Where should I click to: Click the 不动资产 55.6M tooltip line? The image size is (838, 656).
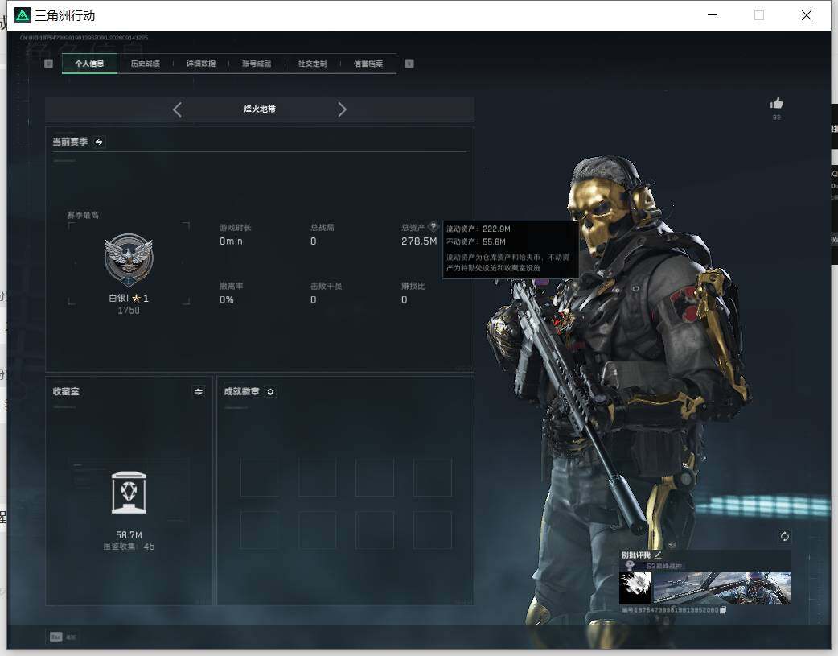pos(475,241)
